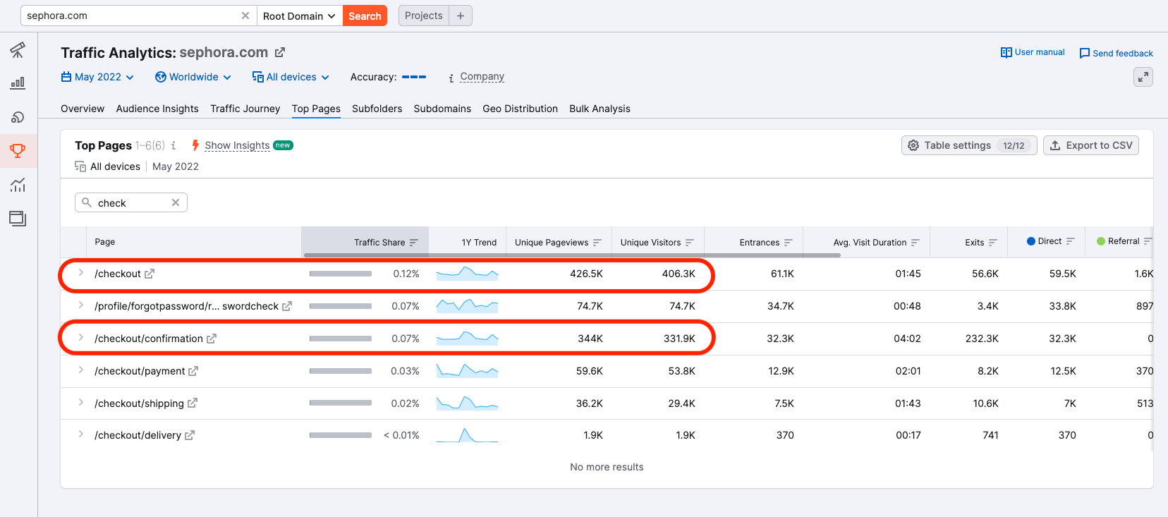Open the User manual link
Image resolution: width=1168 pixels, height=517 pixels.
(x=1033, y=52)
